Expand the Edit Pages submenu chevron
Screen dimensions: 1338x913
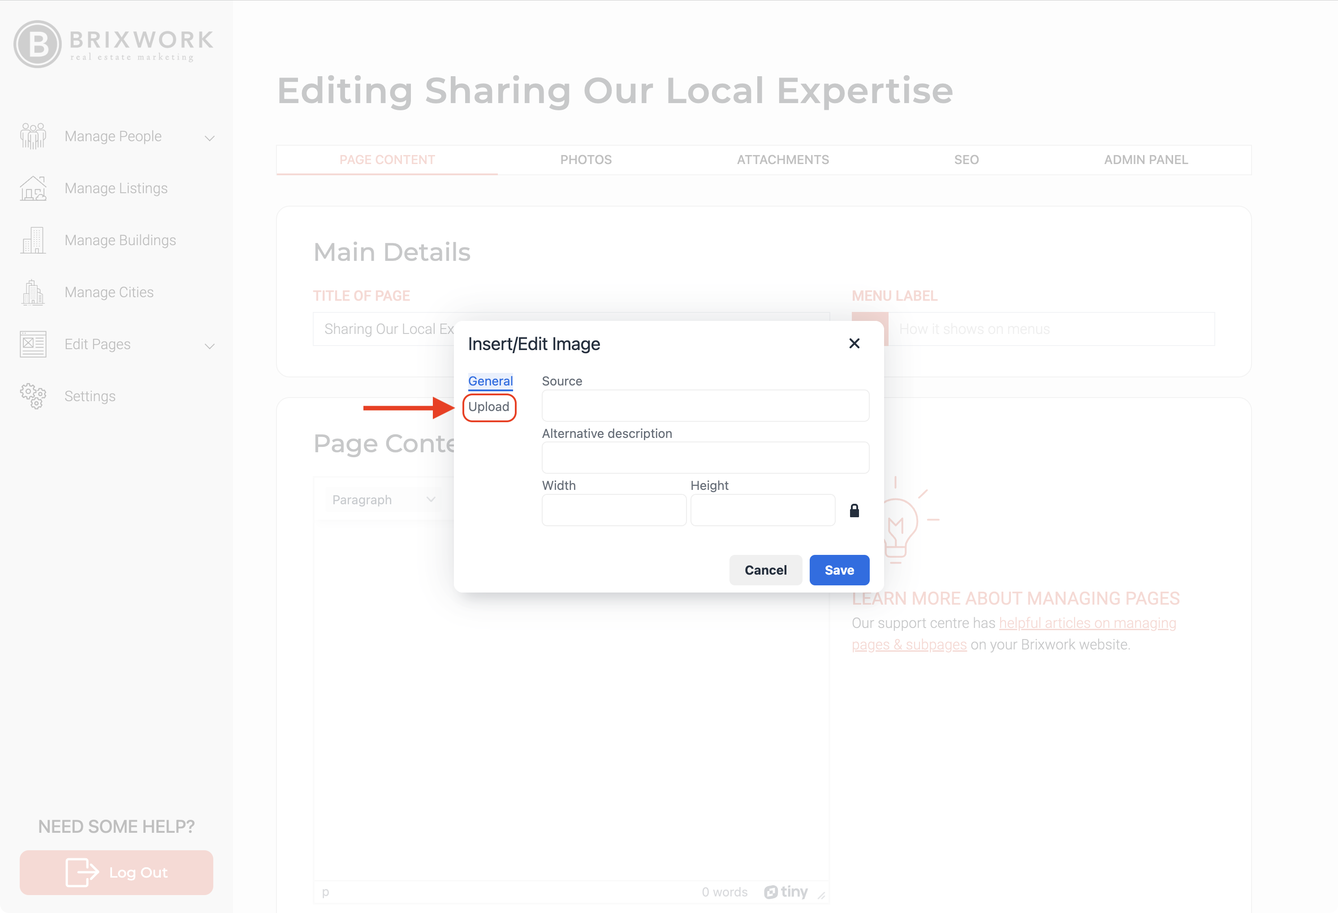coord(210,346)
